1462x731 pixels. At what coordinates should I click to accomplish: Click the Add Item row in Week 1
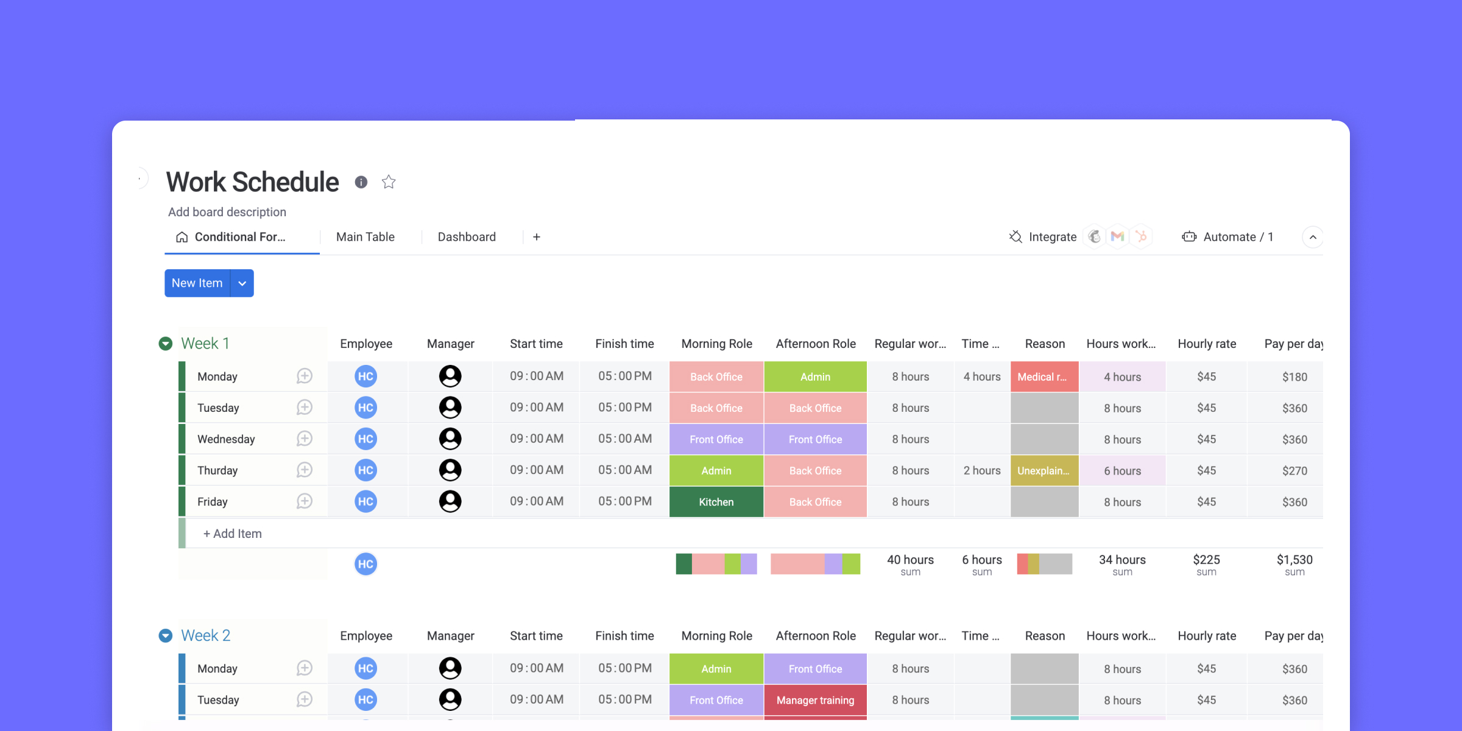[x=231, y=532]
